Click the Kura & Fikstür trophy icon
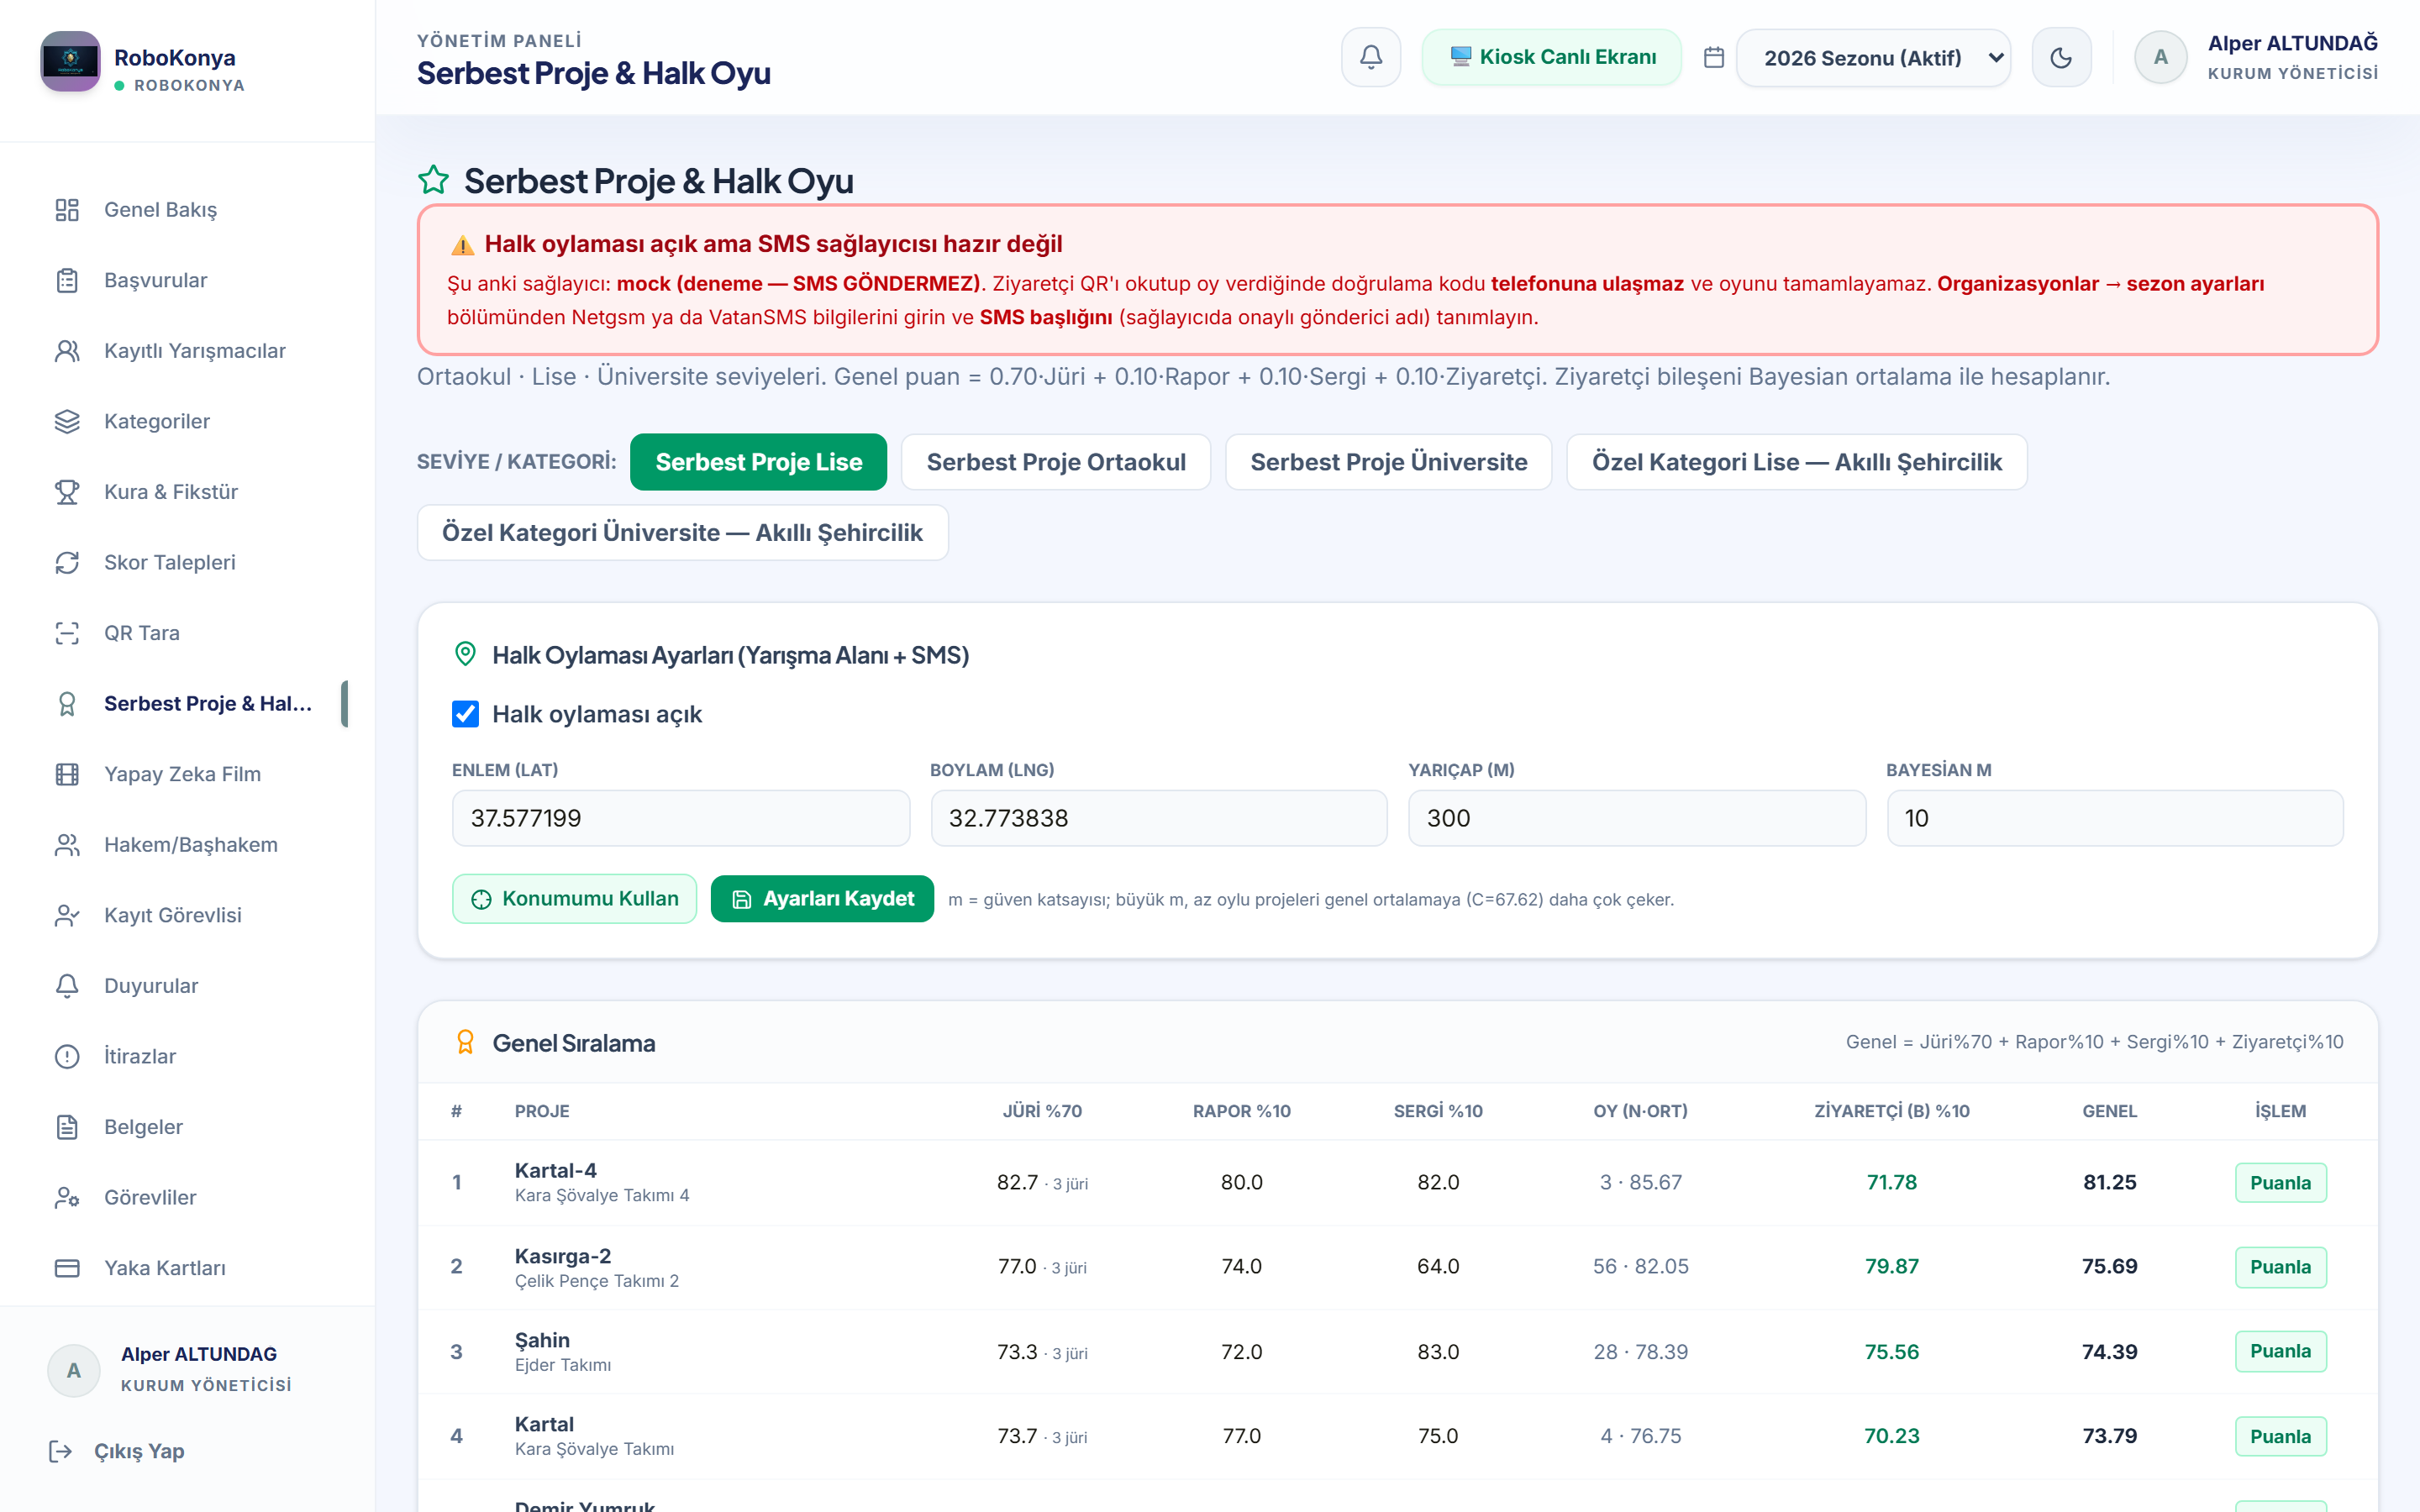The image size is (2420, 1512). click(67, 492)
